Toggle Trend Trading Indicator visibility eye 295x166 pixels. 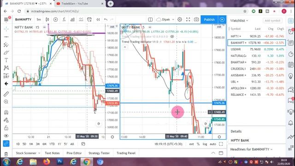(x=172, y=36)
